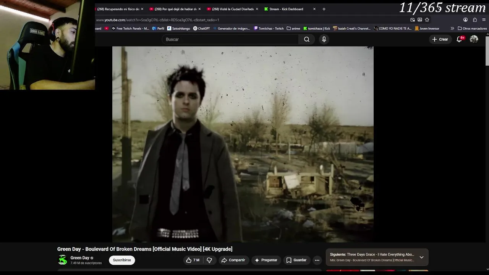This screenshot has width=489, height=275.
Task: Click the Preguntar button
Action: pos(266,260)
